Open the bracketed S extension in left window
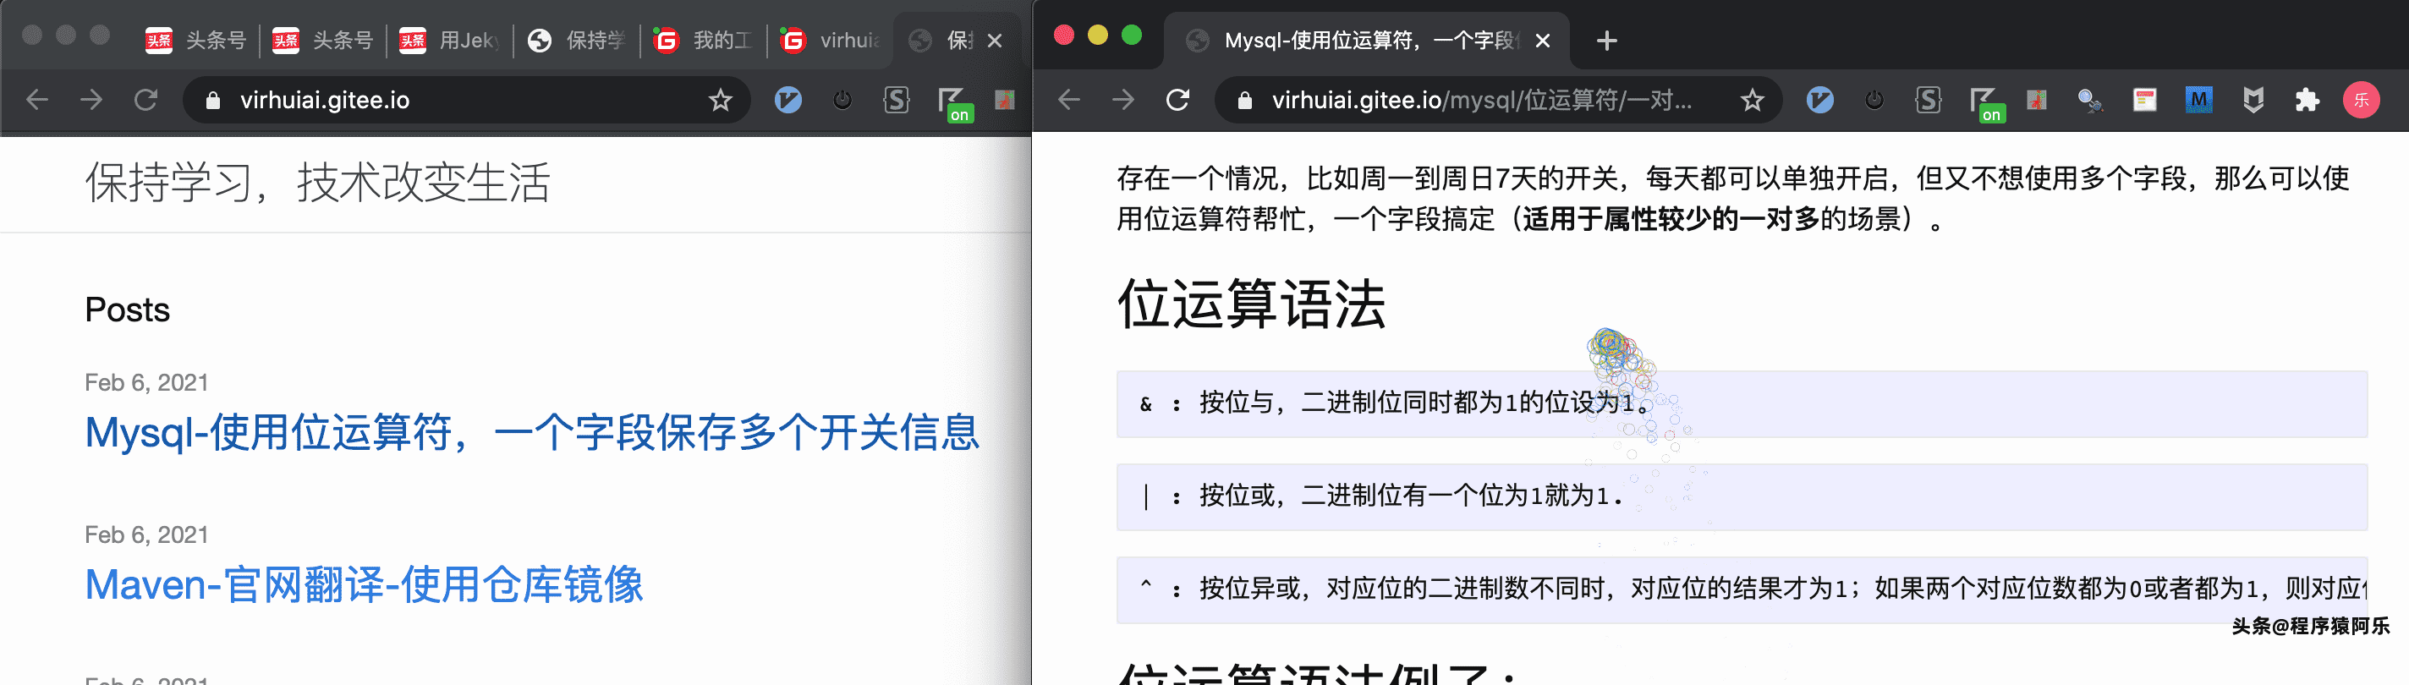This screenshot has height=685, width=2409. tap(896, 100)
